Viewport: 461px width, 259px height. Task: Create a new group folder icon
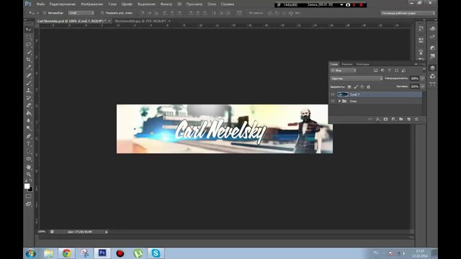[x=401, y=119]
